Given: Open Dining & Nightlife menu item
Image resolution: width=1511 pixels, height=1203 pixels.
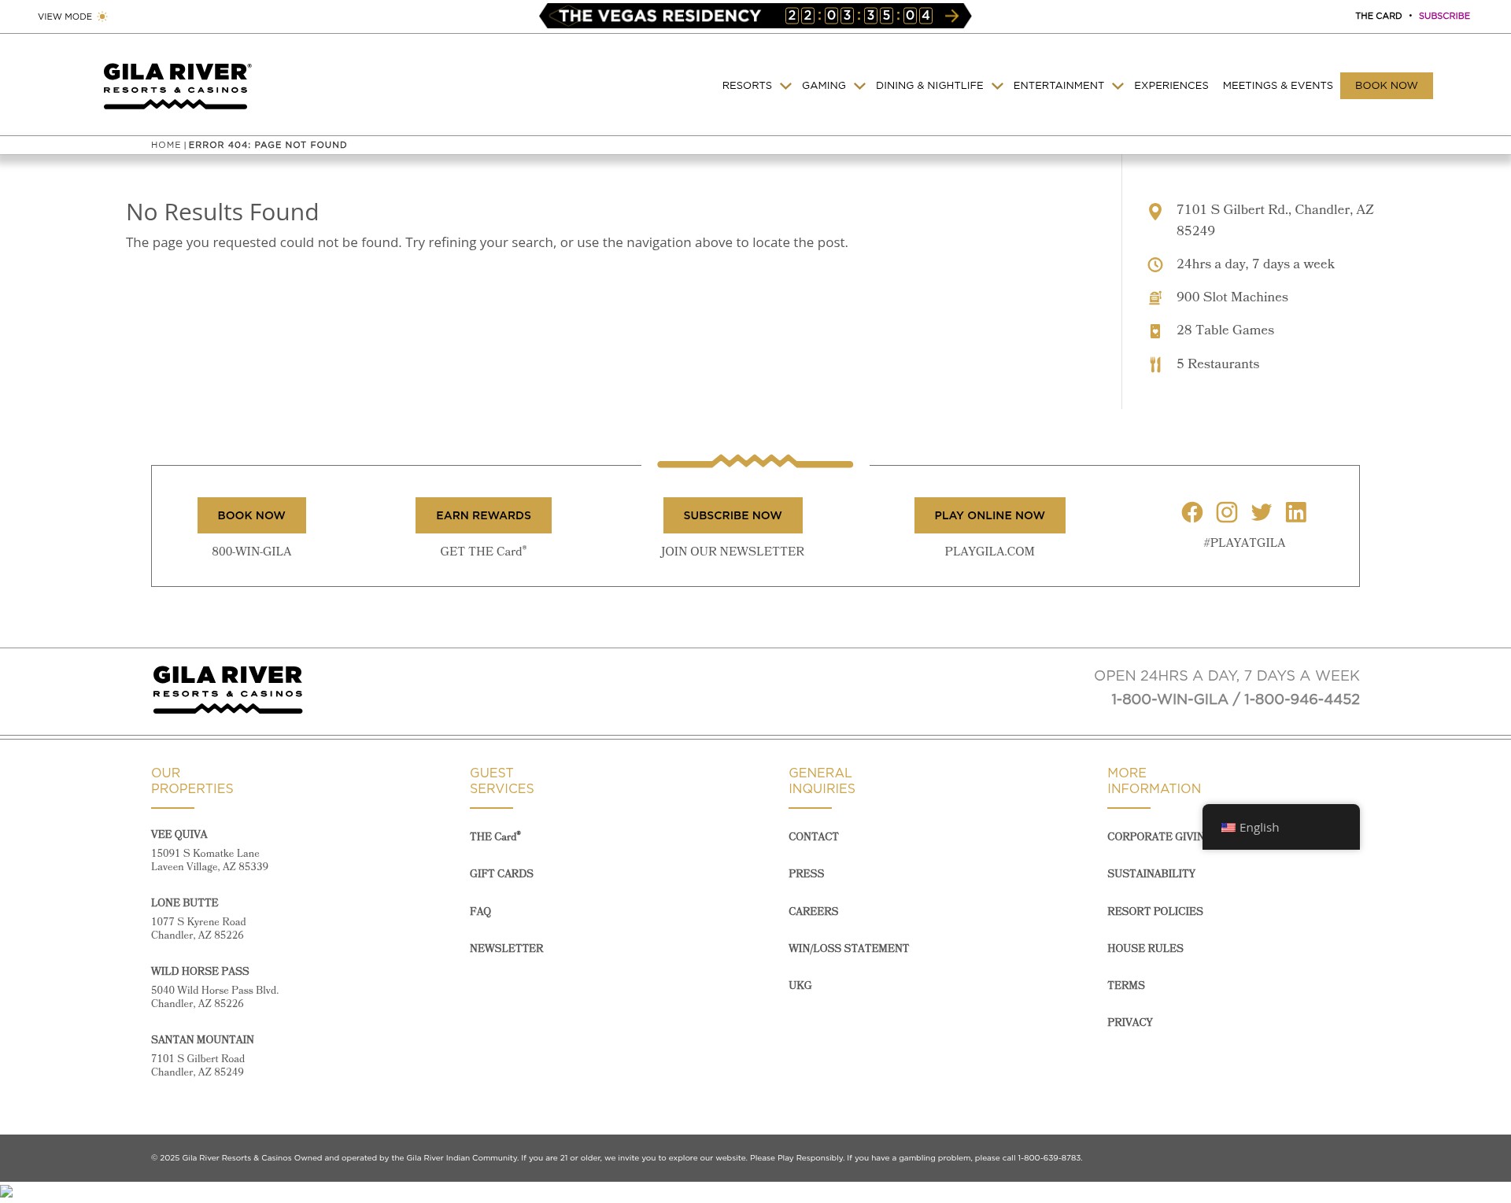Looking at the screenshot, I should 929,86.
